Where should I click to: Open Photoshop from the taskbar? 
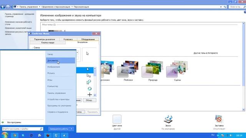tap(31, 135)
